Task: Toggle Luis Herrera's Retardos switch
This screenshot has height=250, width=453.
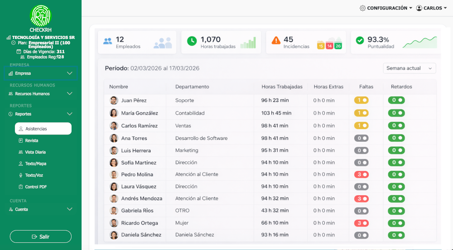Action: [x=396, y=150]
